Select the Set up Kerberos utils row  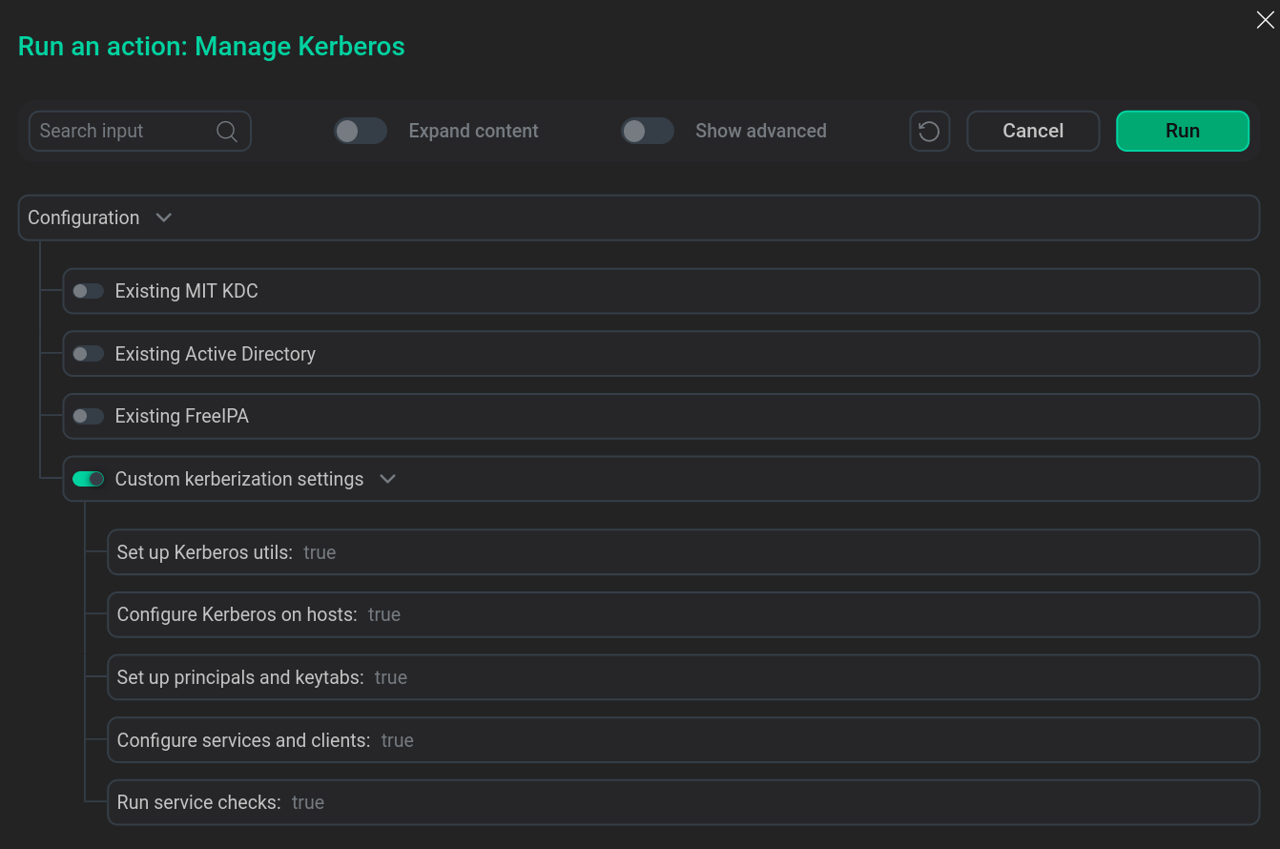683,552
